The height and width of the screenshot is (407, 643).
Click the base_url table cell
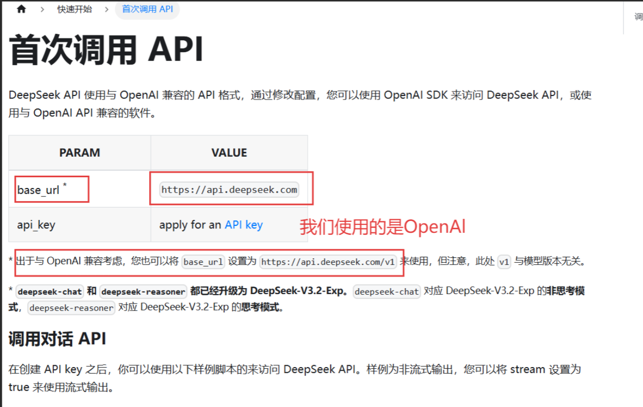pos(80,189)
